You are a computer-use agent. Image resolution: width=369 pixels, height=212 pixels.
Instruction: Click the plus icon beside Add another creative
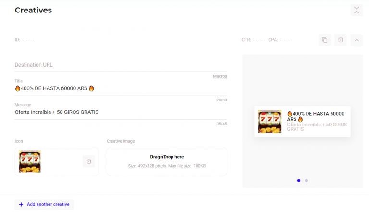click(x=21, y=204)
